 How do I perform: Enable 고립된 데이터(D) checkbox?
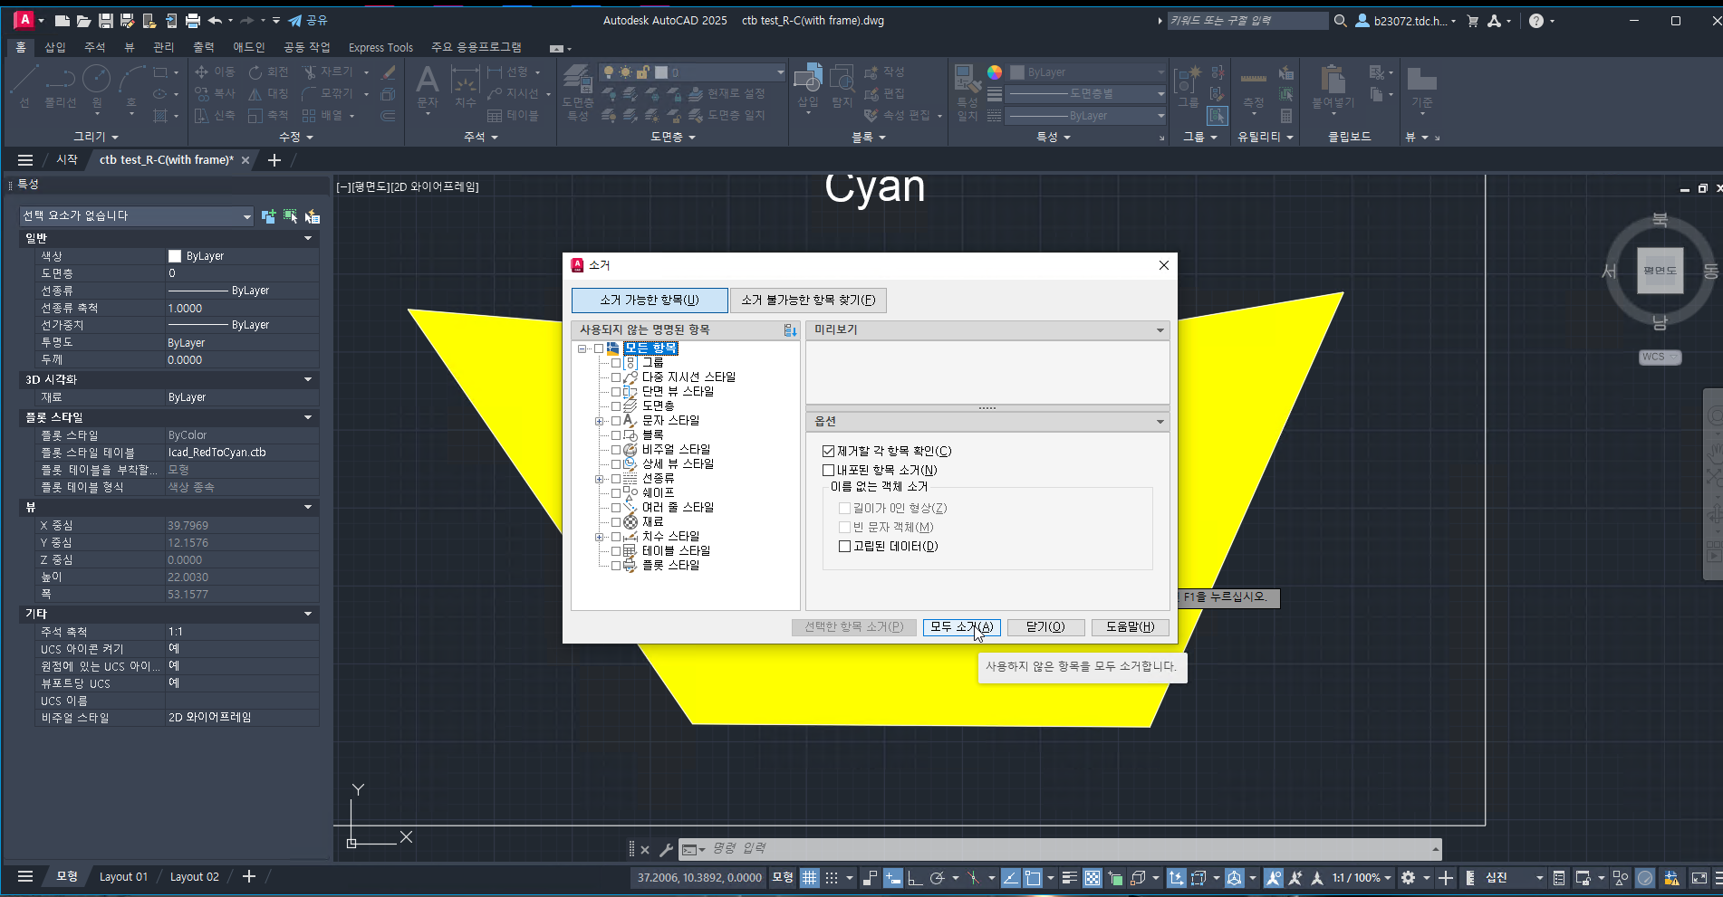(x=844, y=546)
